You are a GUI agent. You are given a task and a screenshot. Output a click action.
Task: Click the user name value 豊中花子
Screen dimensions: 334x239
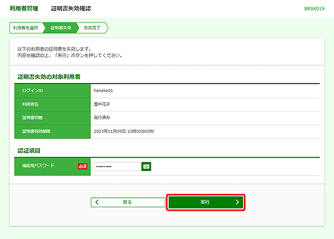tap(102, 104)
